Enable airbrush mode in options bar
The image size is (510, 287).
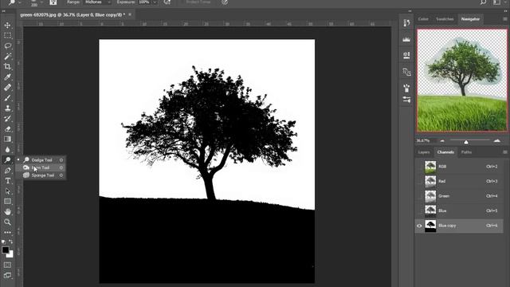(167, 2)
